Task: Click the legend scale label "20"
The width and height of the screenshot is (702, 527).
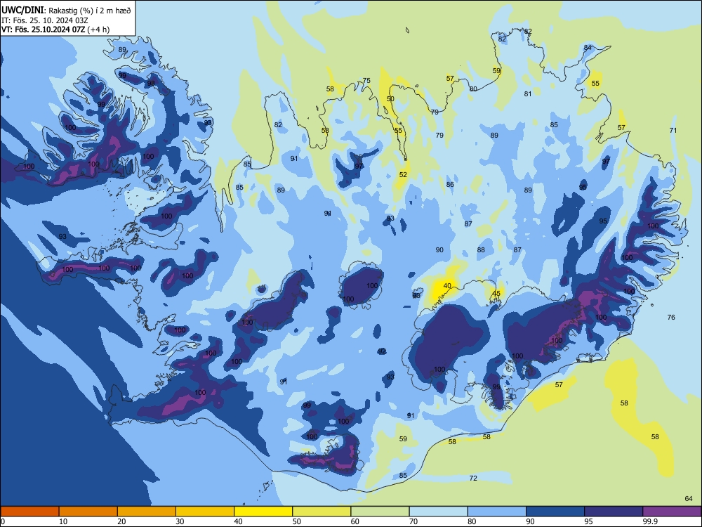Action: click(x=121, y=521)
